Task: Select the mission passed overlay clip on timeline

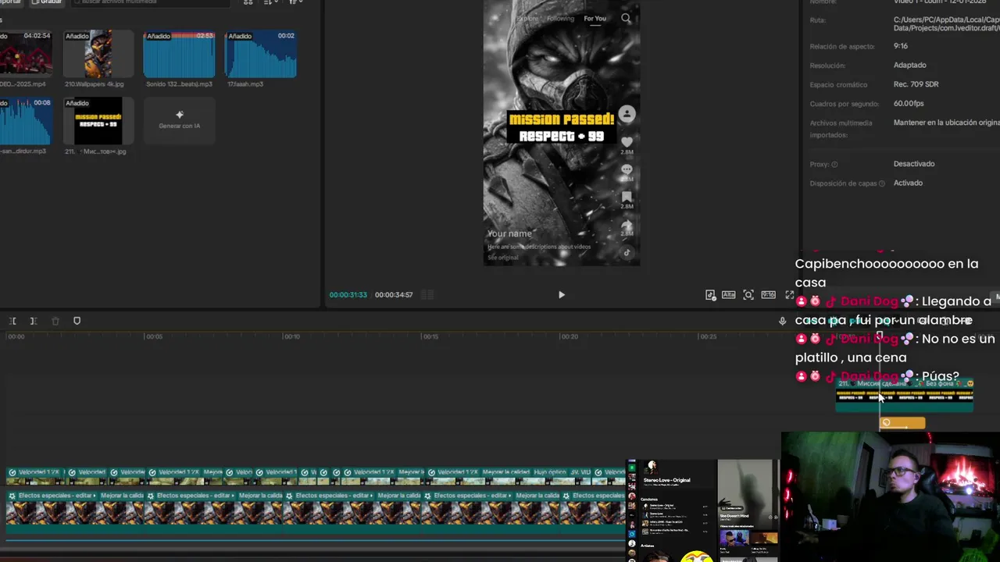Action: [905, 394]
